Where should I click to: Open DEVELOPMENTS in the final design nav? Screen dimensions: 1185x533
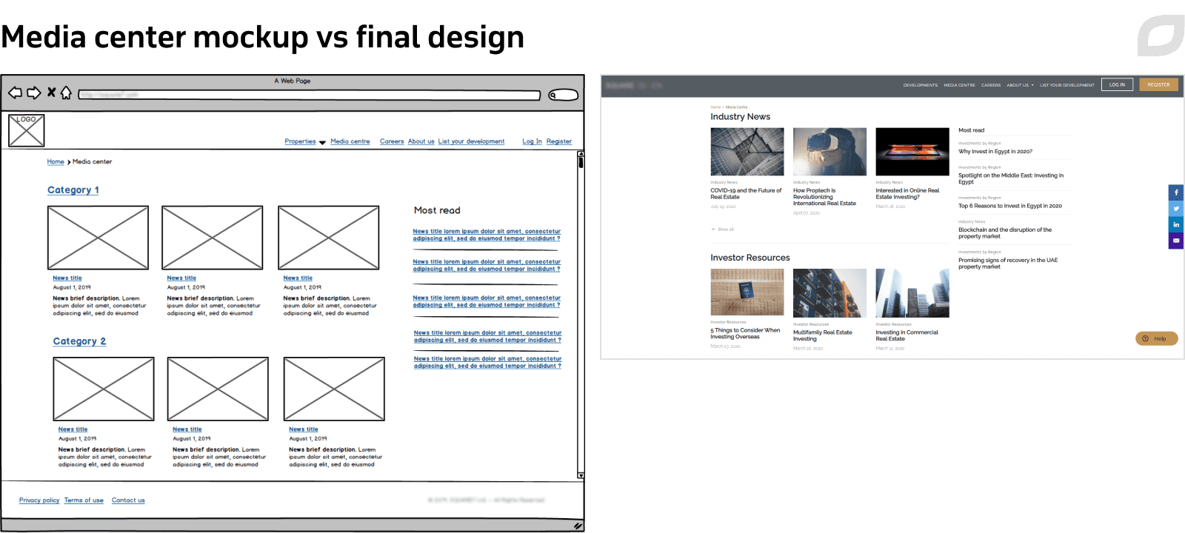coord(921,85)
